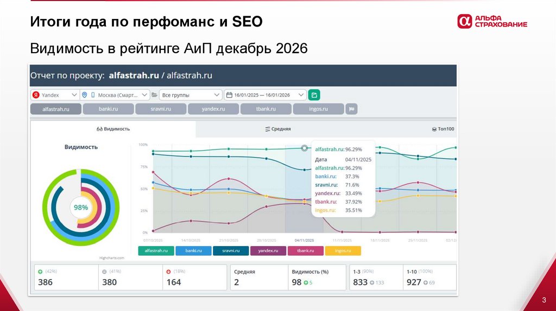This screenshot has height=311, width=556.
Task: Select the yandex.ru competitor button
Action: click(213, 109)
